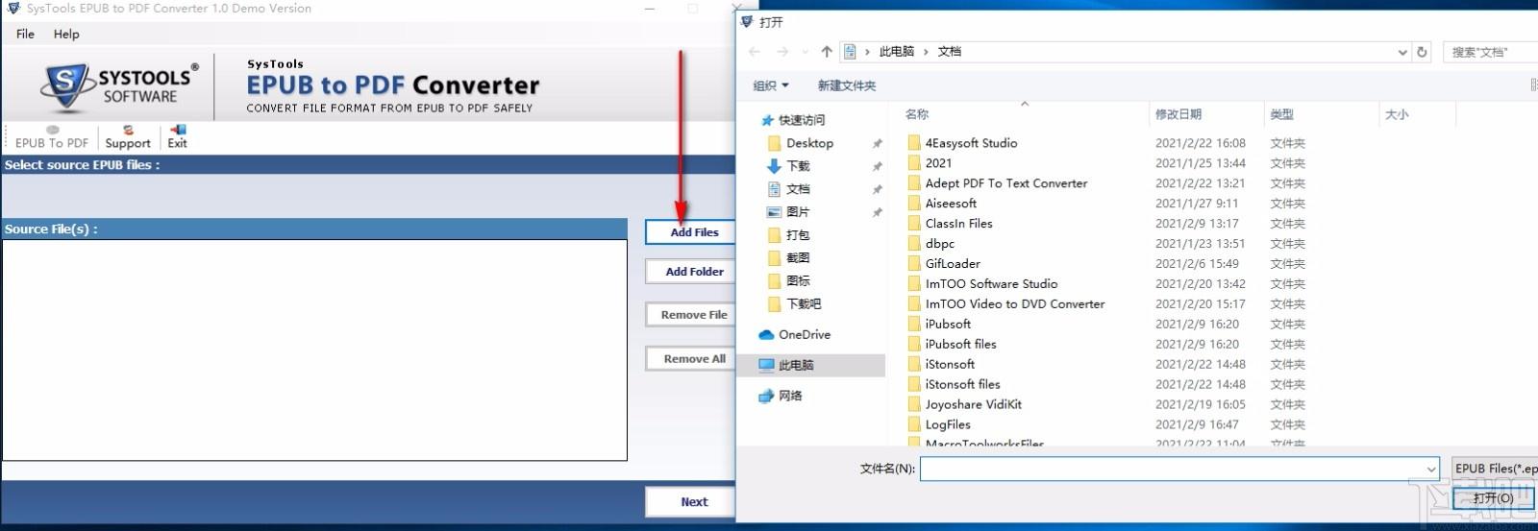Click the 搜索"文档" search field
Viewport: 1538px width, 531px height.
tap(1490, 52)
